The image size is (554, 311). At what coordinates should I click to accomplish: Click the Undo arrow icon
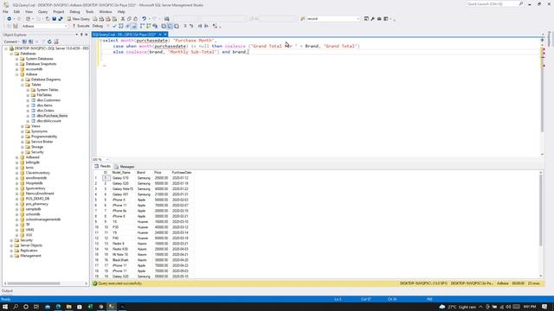coord(145,19)
